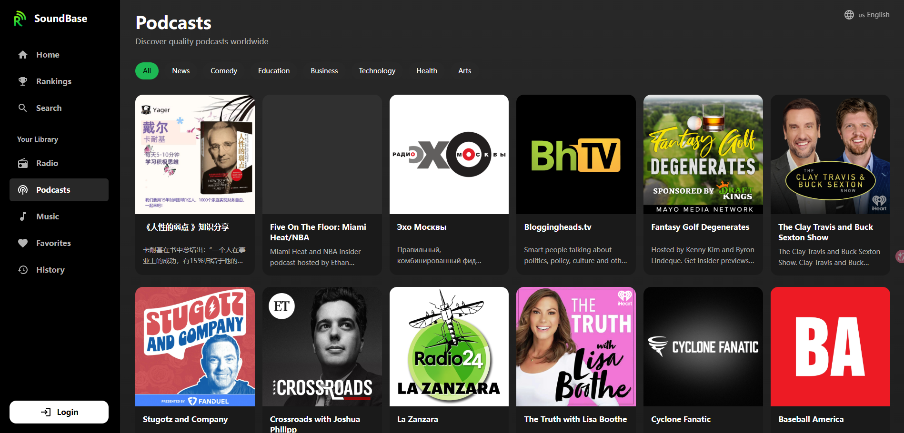
Task: Click the SoundBase logo icon
Action: pyautogui.click(x=20, y=19)
